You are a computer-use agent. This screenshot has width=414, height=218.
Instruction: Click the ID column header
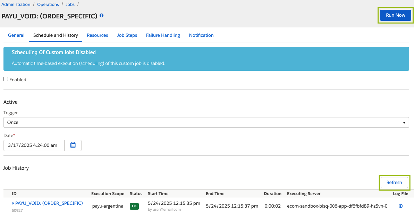[14, 194]
